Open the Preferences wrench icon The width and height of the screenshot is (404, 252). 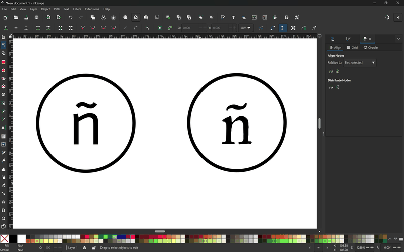[x=297, y=17]
